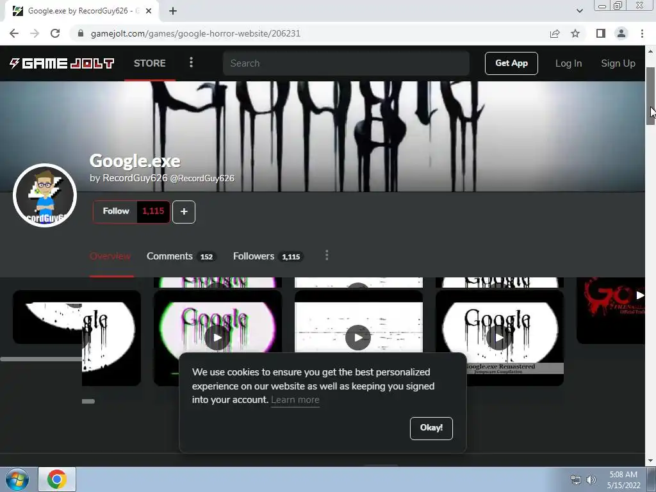The image size is (656, 492).
Task: Click the Game Jolt logo
Action: point(61,63)
